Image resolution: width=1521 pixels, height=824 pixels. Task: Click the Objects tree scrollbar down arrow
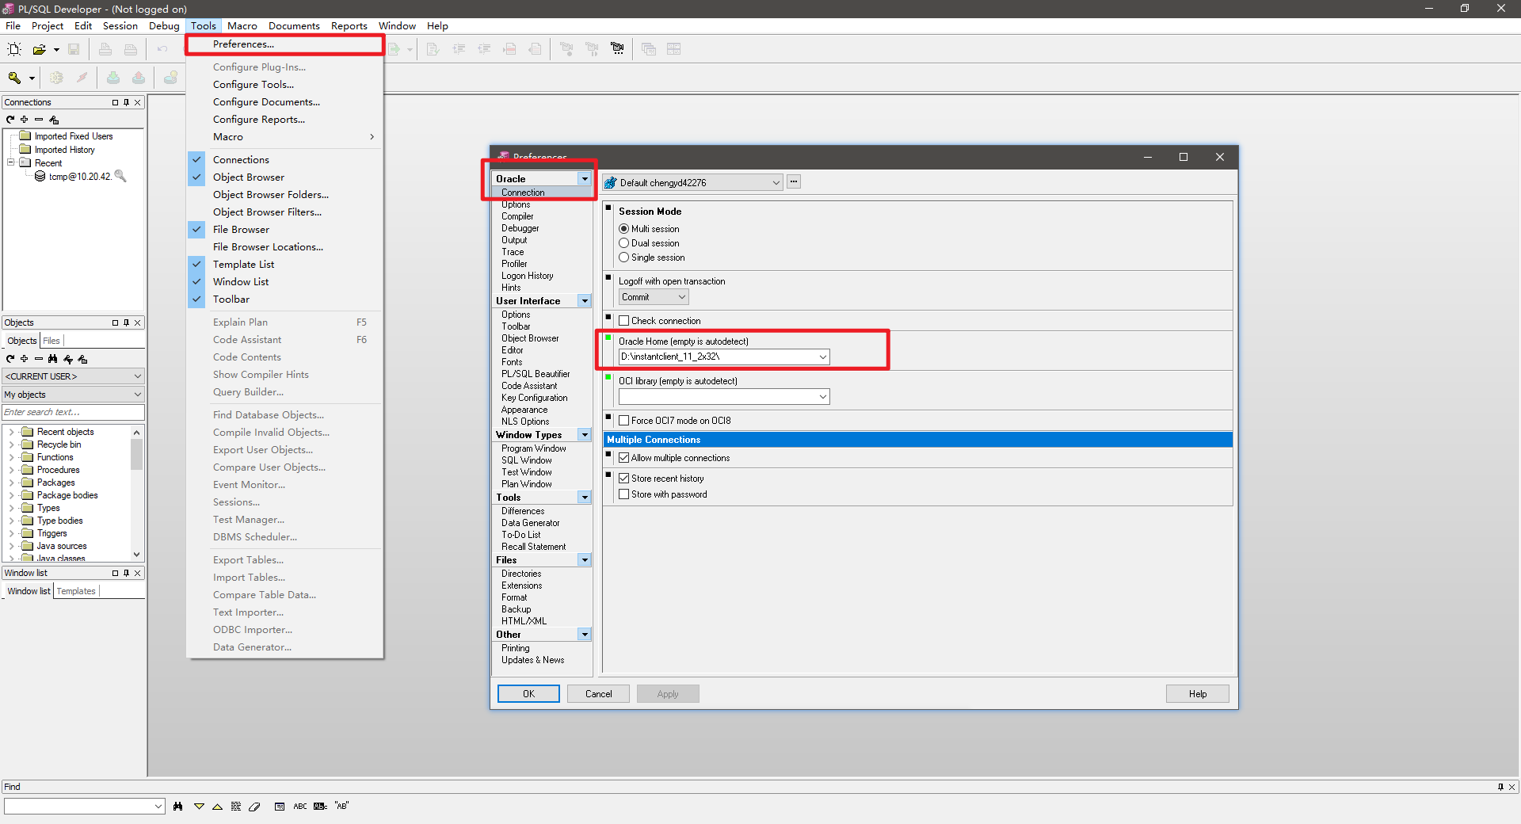click(x=137, y=555)
